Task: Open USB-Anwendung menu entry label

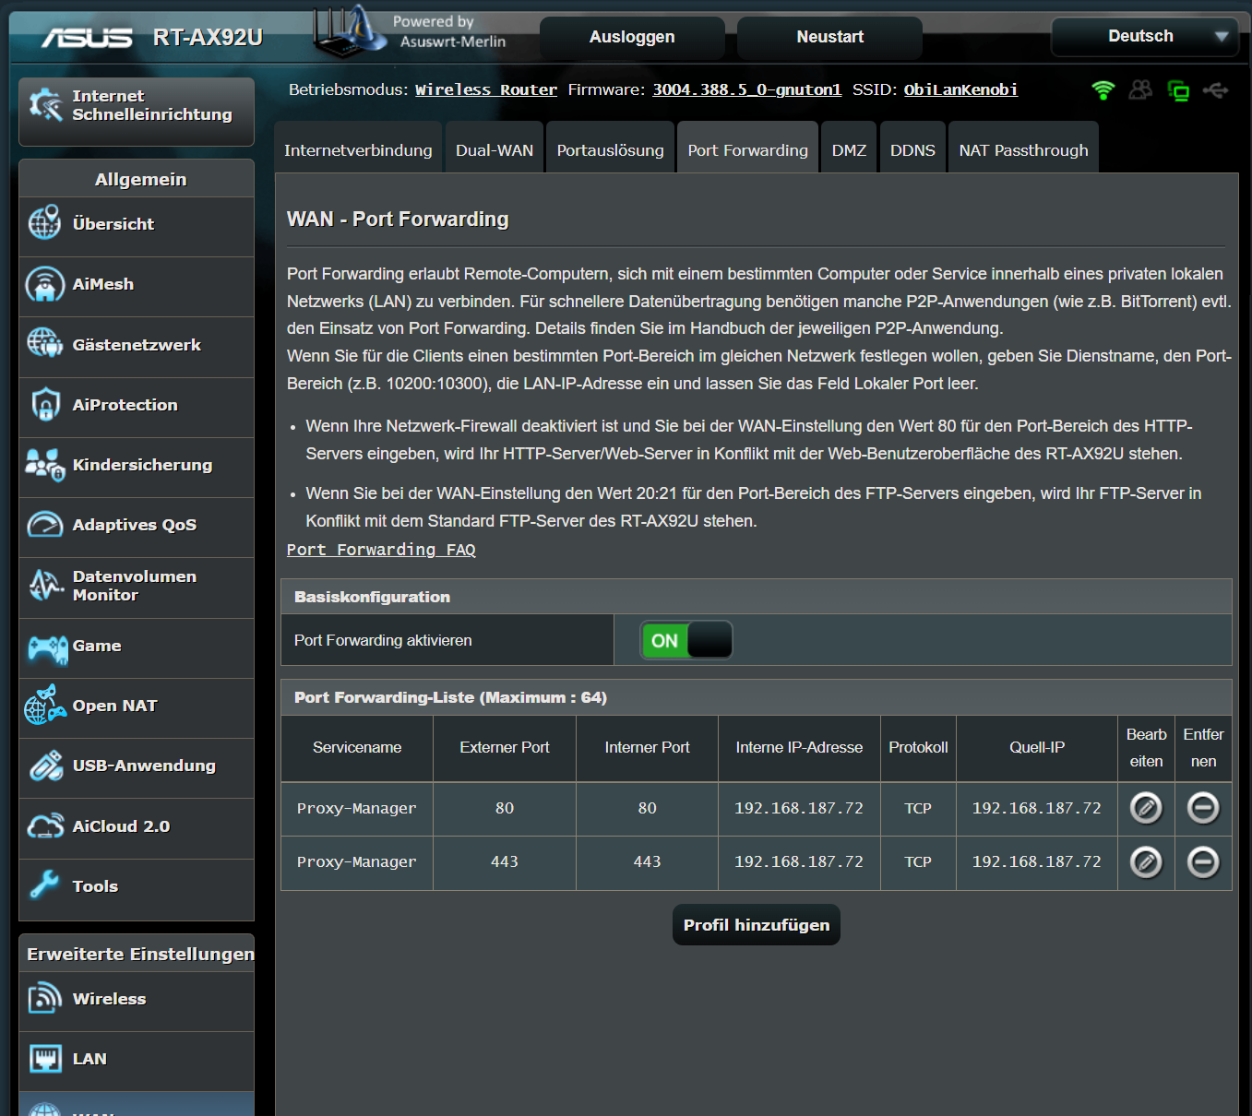Action: tap(144, 766)
